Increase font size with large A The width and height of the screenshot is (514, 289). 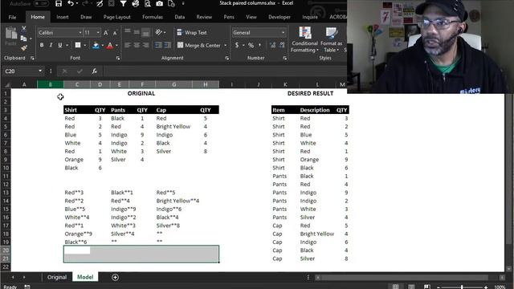105,33
